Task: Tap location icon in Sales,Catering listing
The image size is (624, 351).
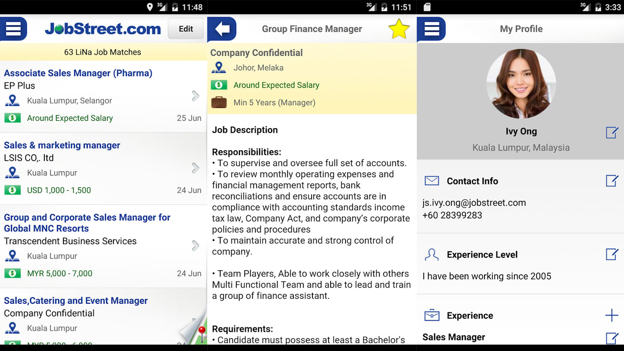Action: click(x=12, y=328)
